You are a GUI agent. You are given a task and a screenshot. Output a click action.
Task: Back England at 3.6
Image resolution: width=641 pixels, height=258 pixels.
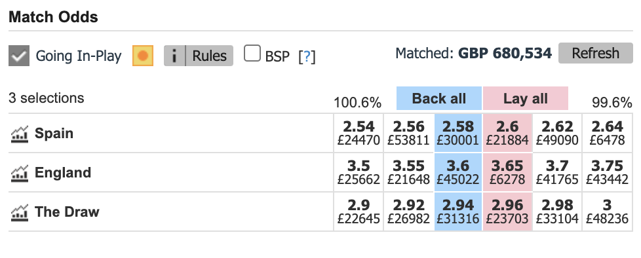coord(458,172)
